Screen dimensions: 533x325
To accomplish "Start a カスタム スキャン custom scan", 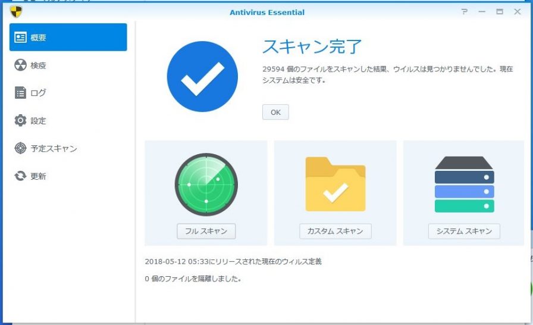I will [x=335, y=231].
